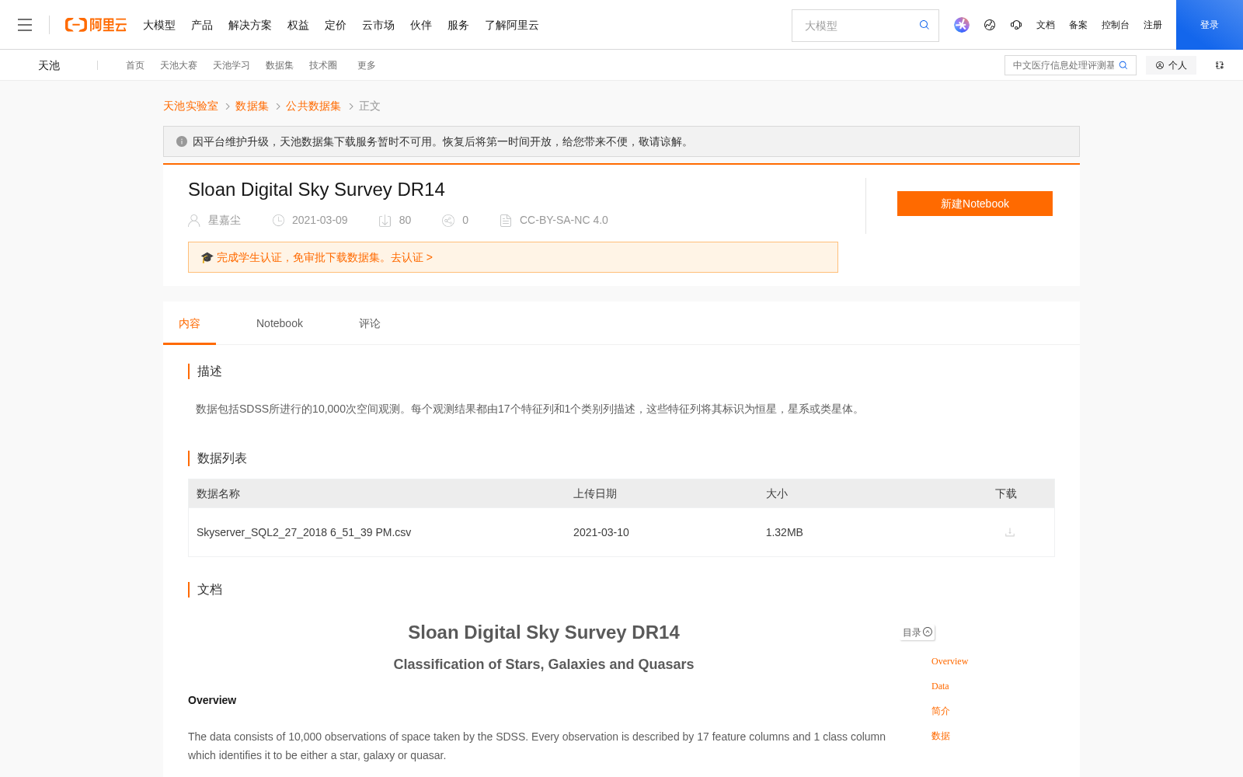This screenshot has height=777, width=1243.
Task: Open 数据集 in Tianchi navigation bar
Action: pyautogui.click(x=280, y=65)
